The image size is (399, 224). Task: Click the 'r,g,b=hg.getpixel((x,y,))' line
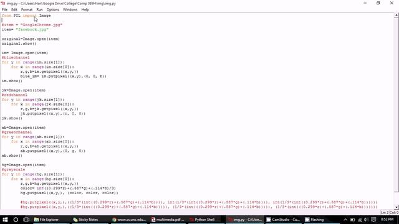[49, 184]
